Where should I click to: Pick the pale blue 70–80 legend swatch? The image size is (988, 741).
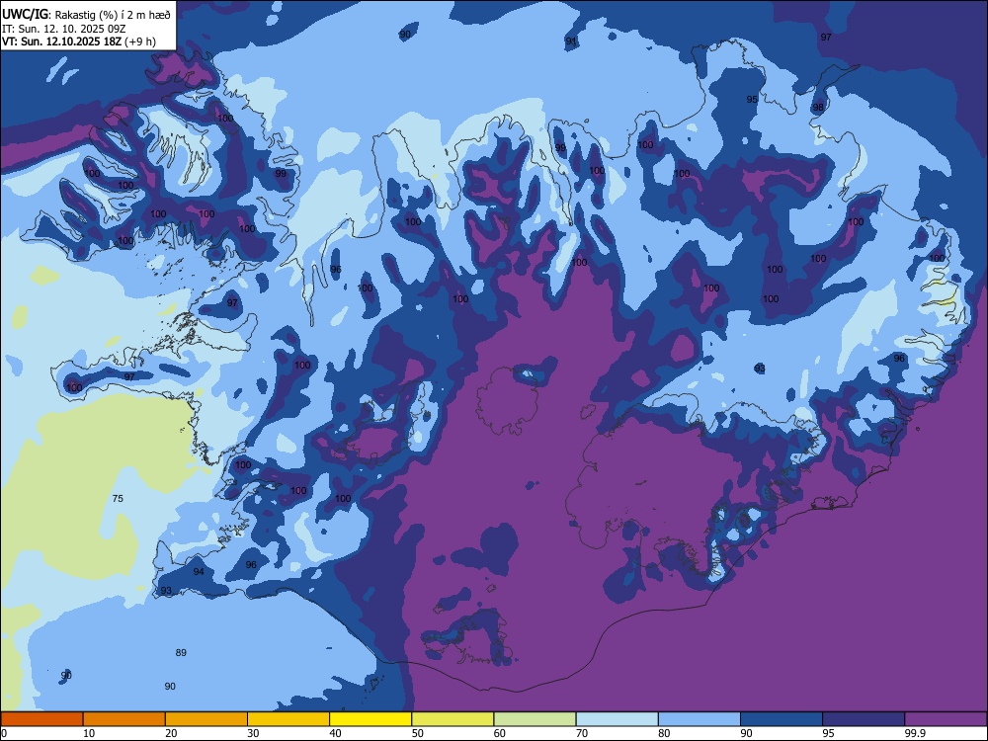point(617,719)
